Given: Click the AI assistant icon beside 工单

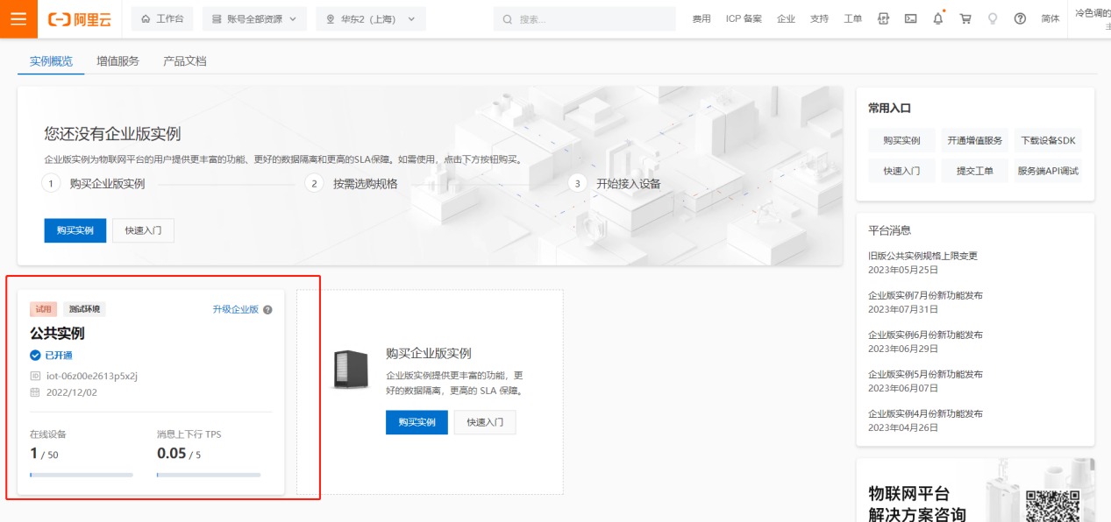Looking at the screenshot, I should [883, 18].
